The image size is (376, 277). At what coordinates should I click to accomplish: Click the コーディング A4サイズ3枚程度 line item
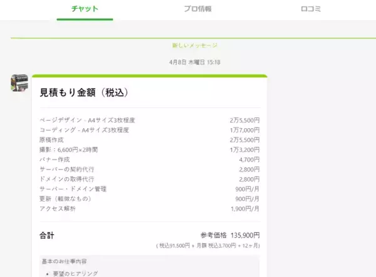point(85,130)
